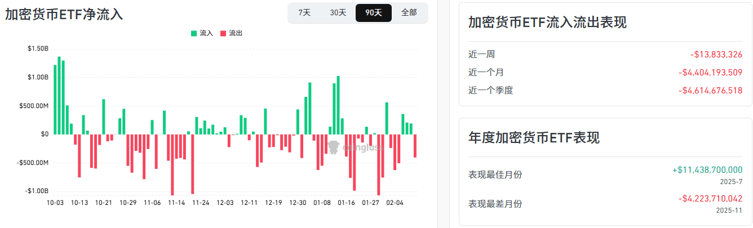Screen dimensions: 753x228
Task: Click the 12-30 x-axis date label
Action: (298, 203)
